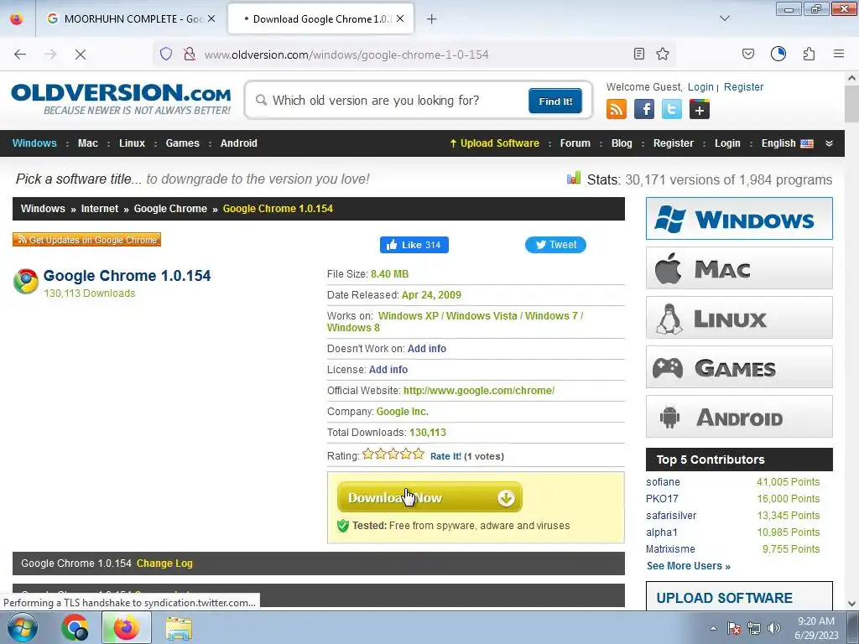Image resolution: width=859 pixels, height=644 pixels.
Task: Open the official website google.com/chrome link
Action: tap(479, 391)
